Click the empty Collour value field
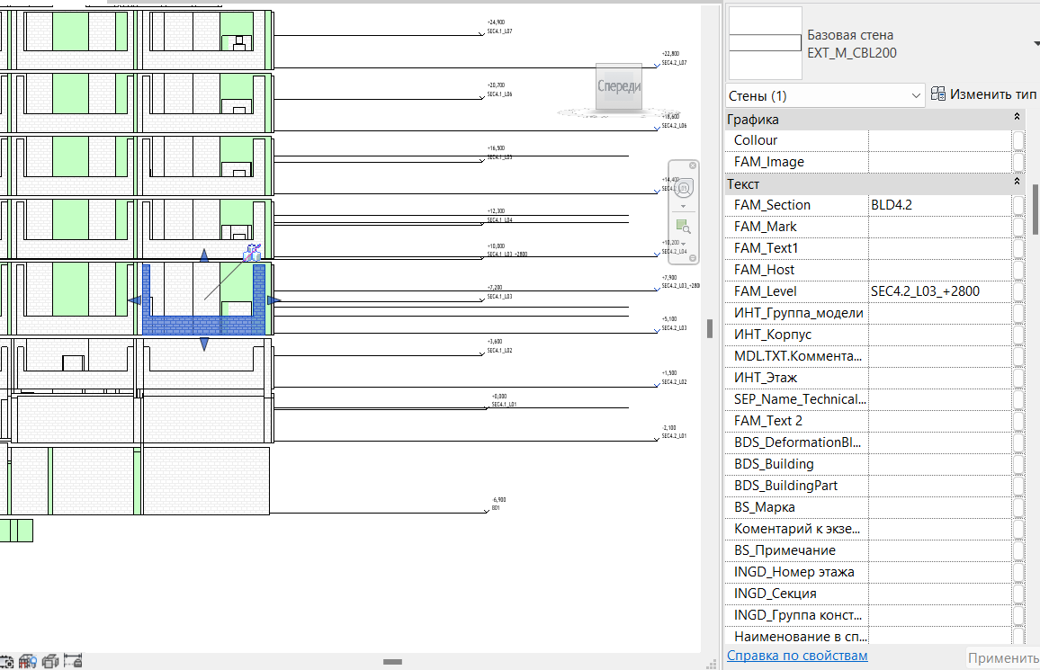 940,140
